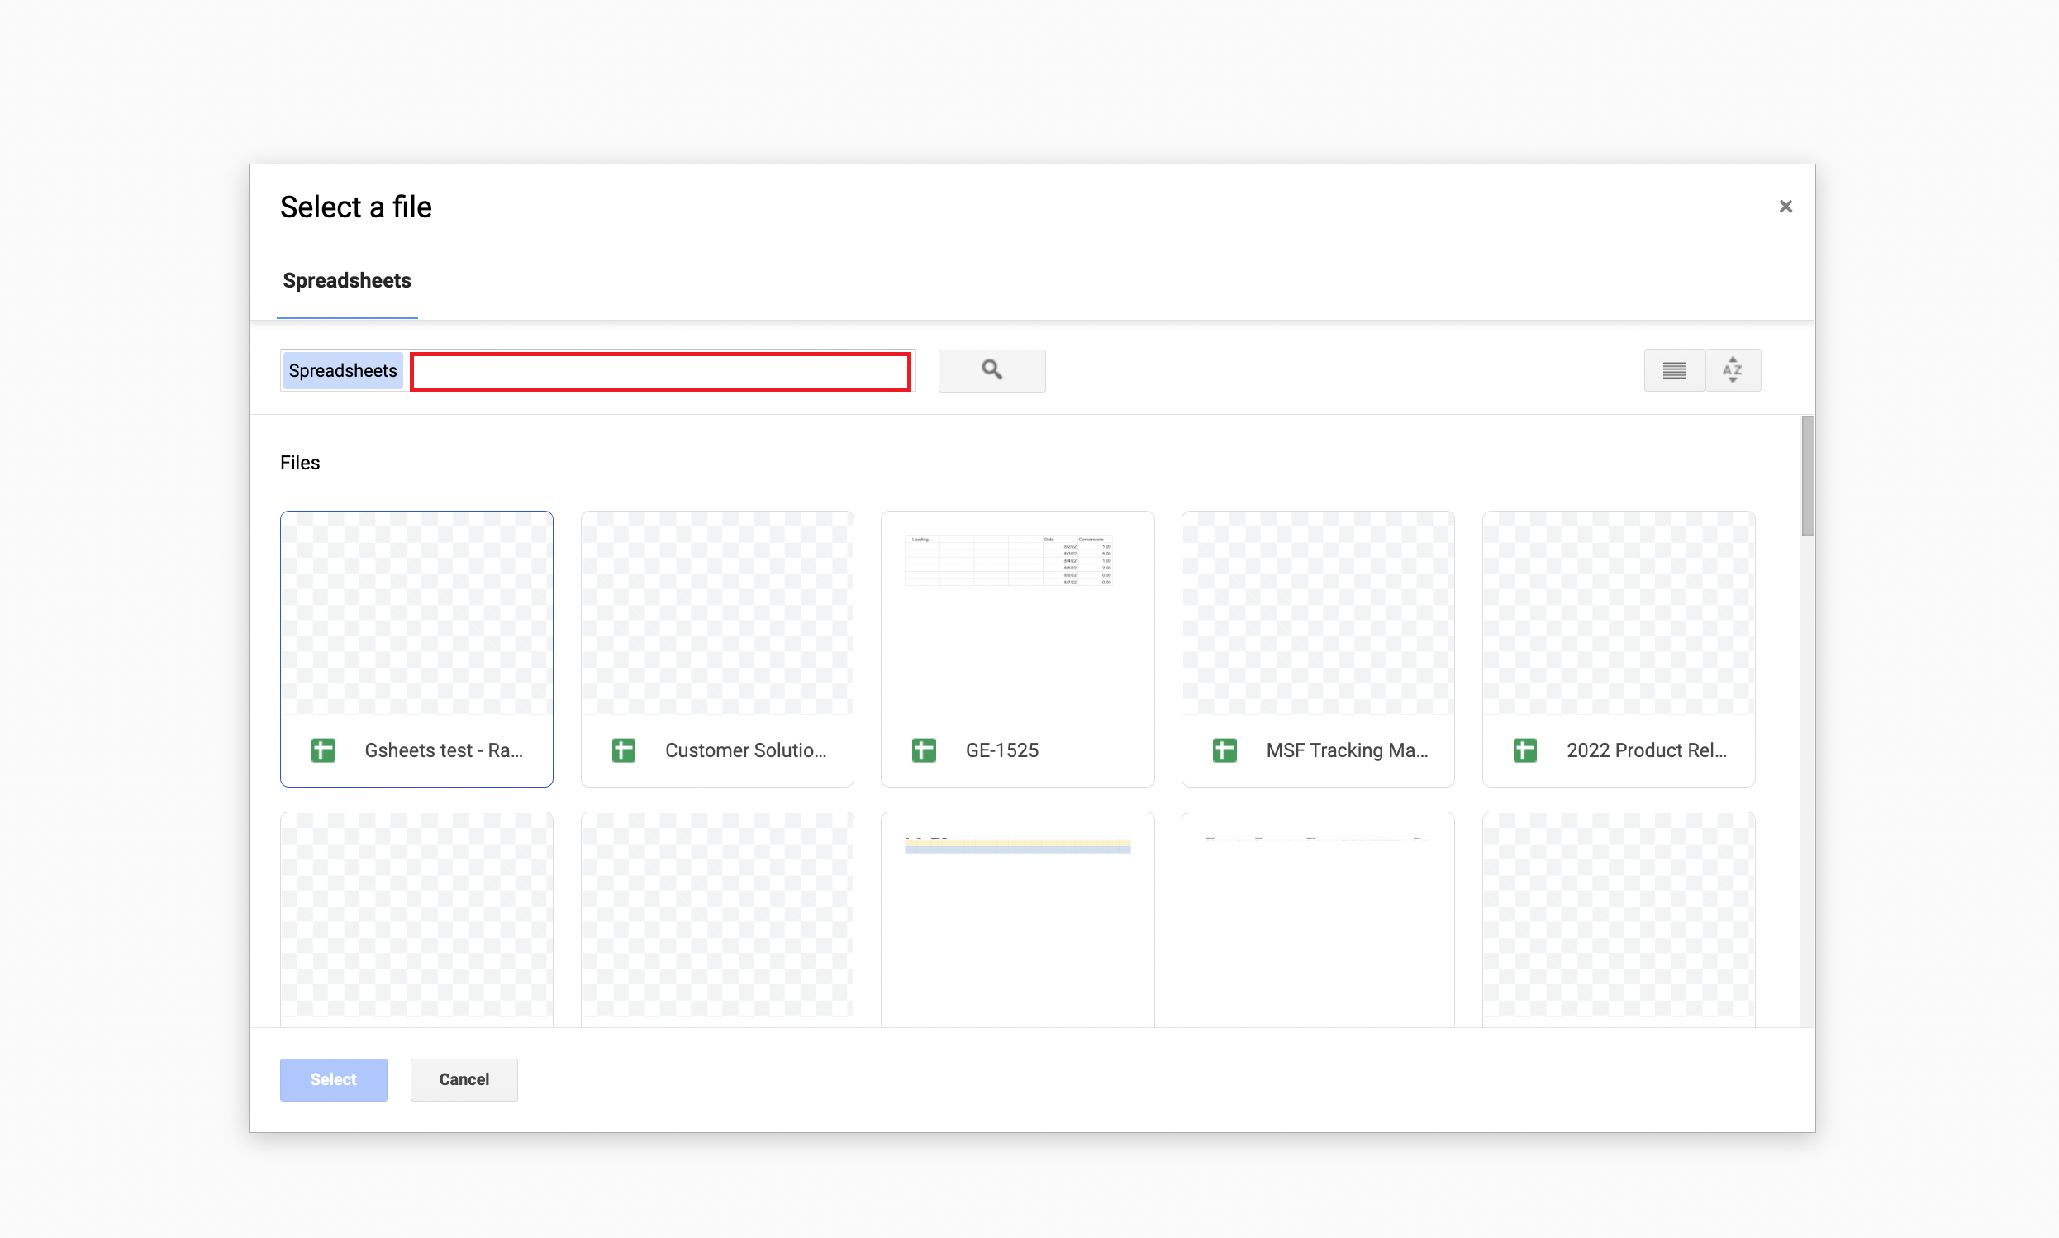Click the sheets icon beside Gsheets test
This screenshot has width=2059, height=1238.
click(324, 750)
